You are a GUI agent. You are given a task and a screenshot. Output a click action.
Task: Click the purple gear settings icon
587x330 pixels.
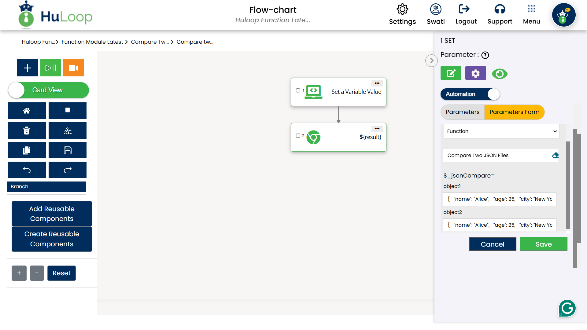475,73
